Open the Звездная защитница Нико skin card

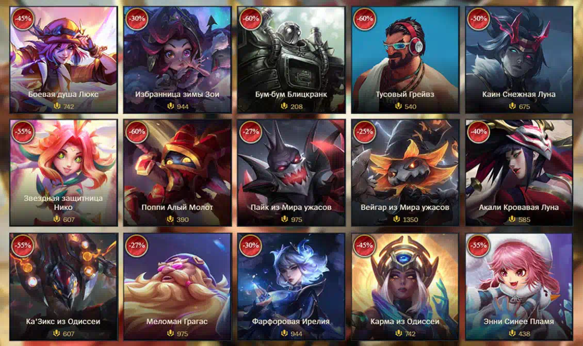click(63, 173)
